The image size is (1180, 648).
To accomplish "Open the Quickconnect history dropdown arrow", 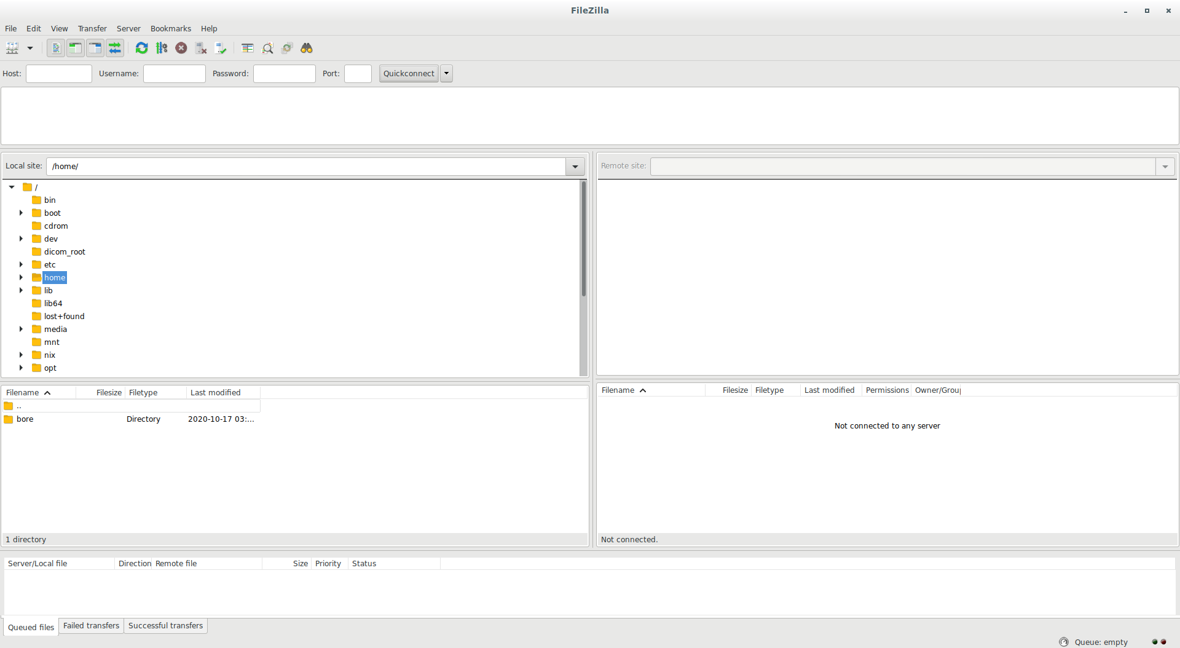I will [447, 74].
